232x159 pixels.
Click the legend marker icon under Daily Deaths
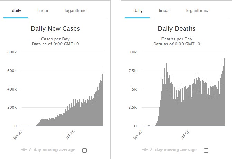coord(146,150)
